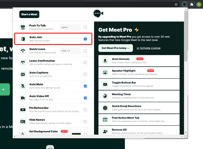Enable the Hide Names checkbox
Screen dimensions: 203x149
(x=85, y=121)
